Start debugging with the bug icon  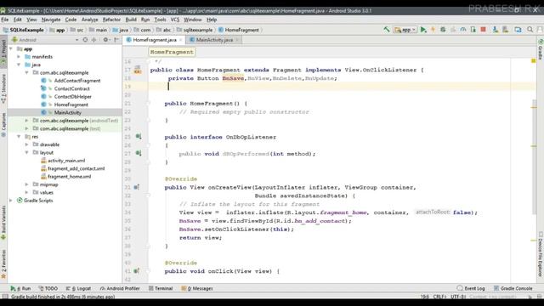pos(443,30)
